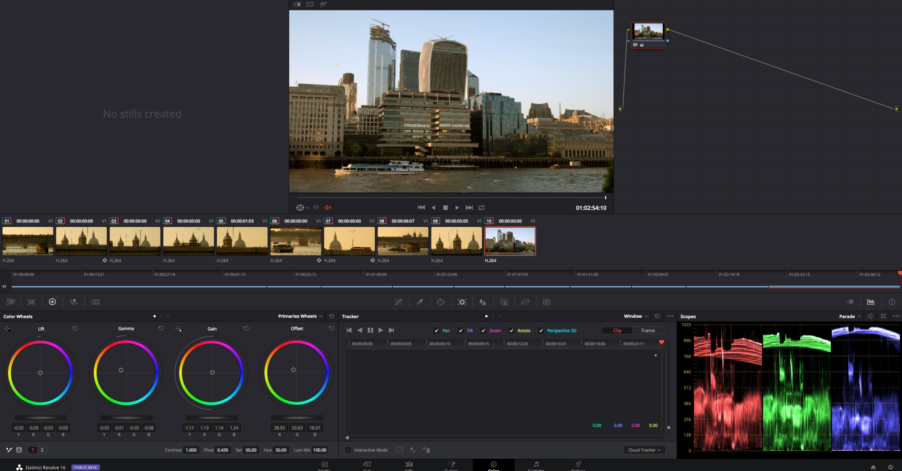Viewport: 902px width, 471px height.
Task: Pick black point with Lift crosshair
Action: point(7,329)
